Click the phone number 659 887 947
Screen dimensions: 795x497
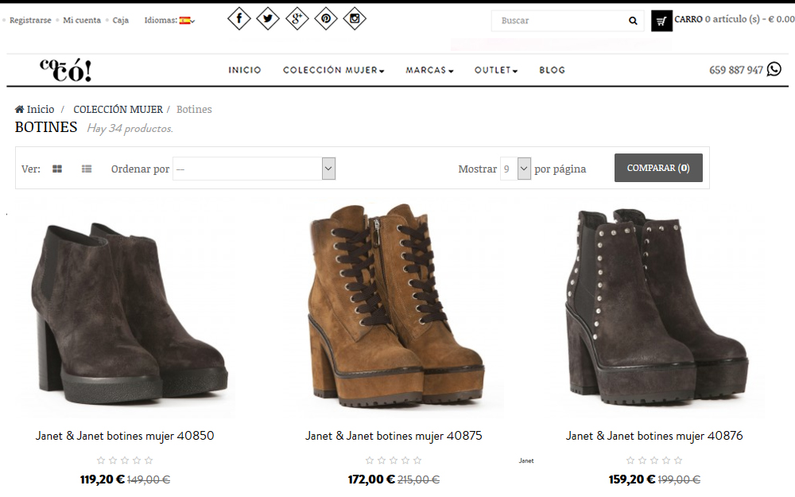click(x=735, y=70)
